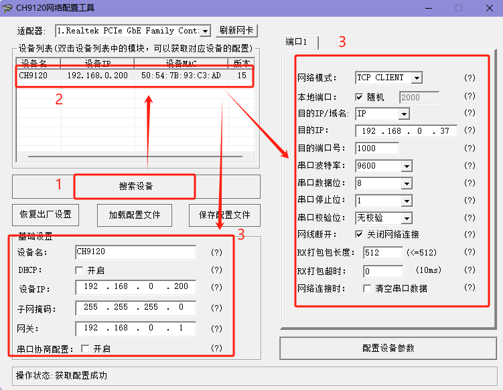Click 设备MAC column header
The image size is (503, 390).
[x=181, y=63]
